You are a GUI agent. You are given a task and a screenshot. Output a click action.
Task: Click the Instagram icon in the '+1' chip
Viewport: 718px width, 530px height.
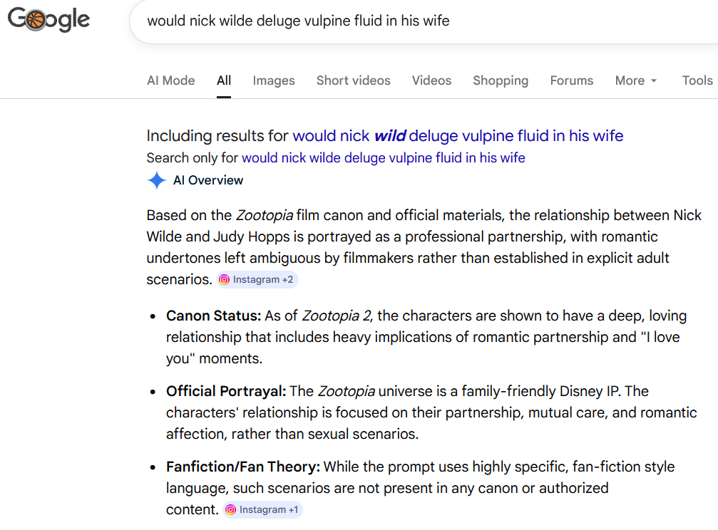tap(231, 510)
